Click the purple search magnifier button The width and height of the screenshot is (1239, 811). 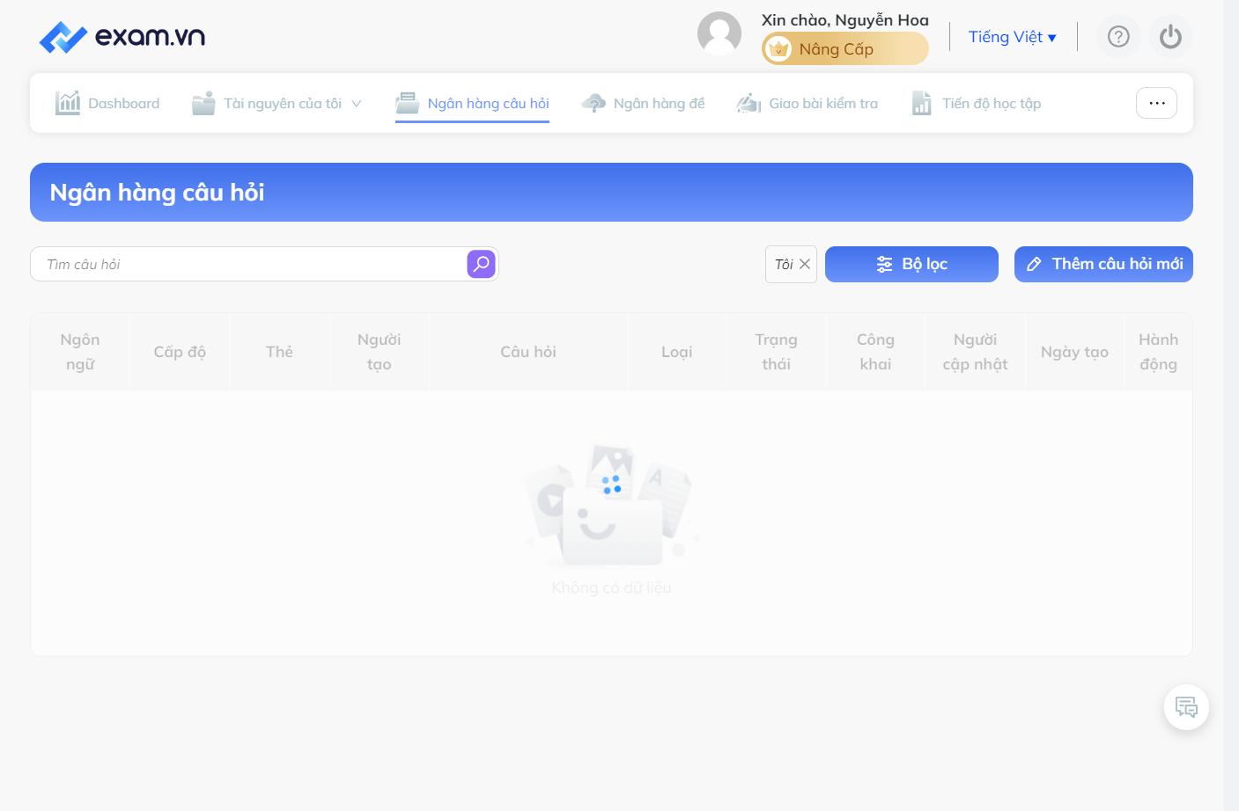(481, 264)
